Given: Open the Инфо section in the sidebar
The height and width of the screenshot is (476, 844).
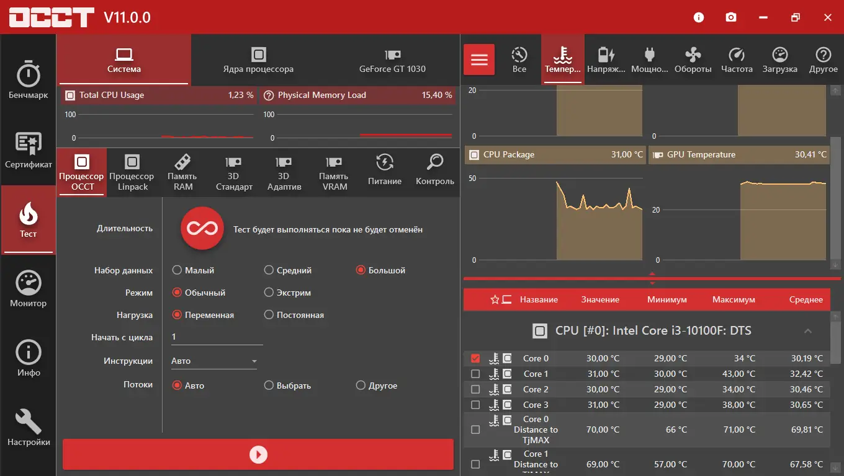Looking at the screenshot, I should click(x=28, y=358).
